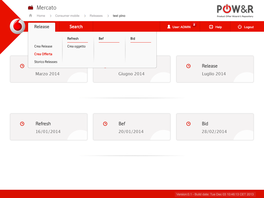Open the Giugno 2014 release card
Screen dimensions: 264x198
pyautogui.click(x=132, y=75)
